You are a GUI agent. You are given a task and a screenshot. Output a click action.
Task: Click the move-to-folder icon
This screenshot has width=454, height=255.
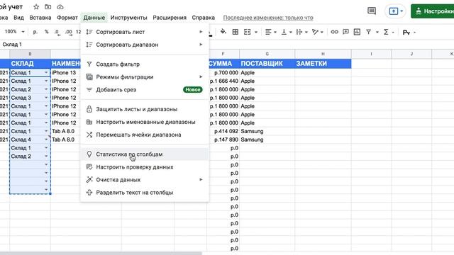click(x=48, y=6)
